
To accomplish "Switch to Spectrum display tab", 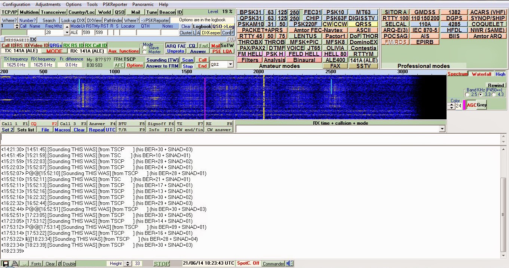I will tap(457, 74).
